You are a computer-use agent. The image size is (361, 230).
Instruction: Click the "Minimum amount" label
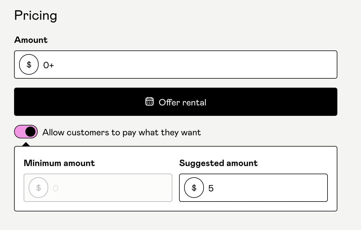click(x=59, y=163)
